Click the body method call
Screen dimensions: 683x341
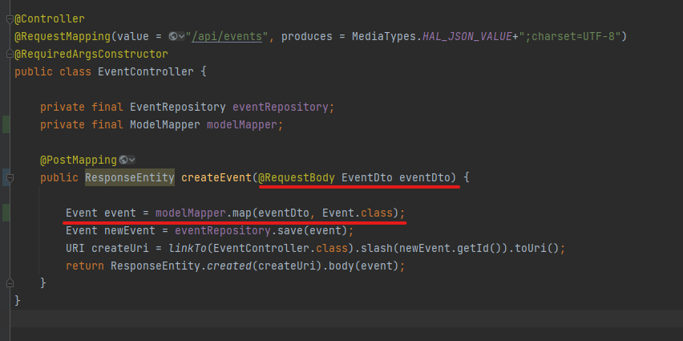coord(341,266)
